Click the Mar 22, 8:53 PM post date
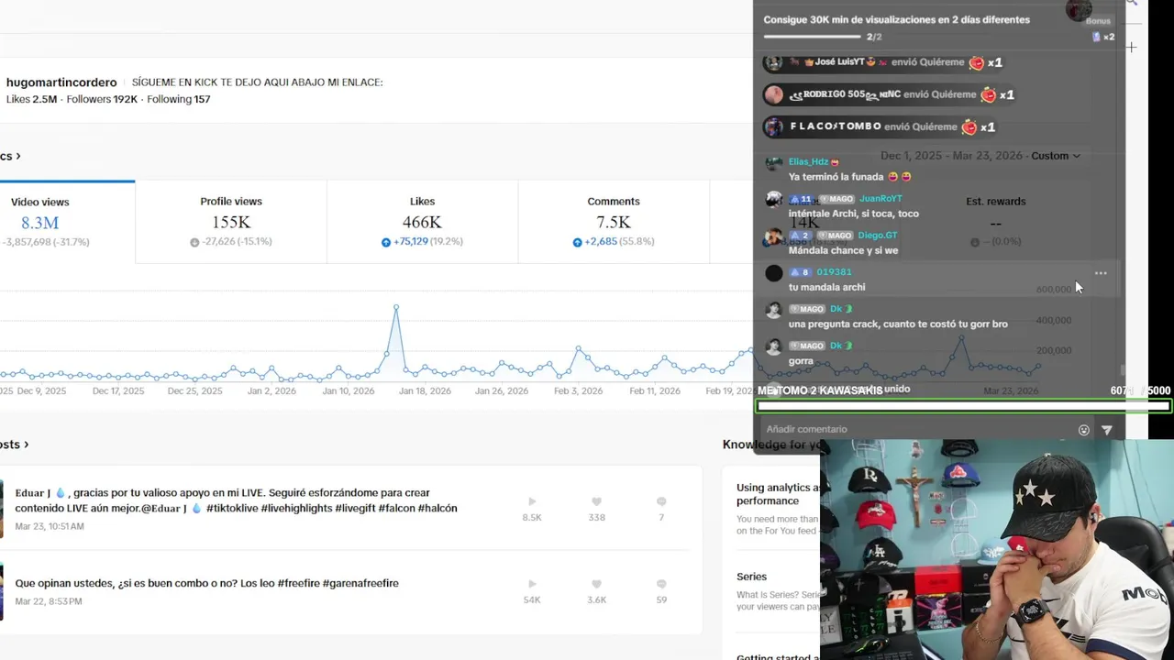The image size is (1174, 660). coord(49,601)
